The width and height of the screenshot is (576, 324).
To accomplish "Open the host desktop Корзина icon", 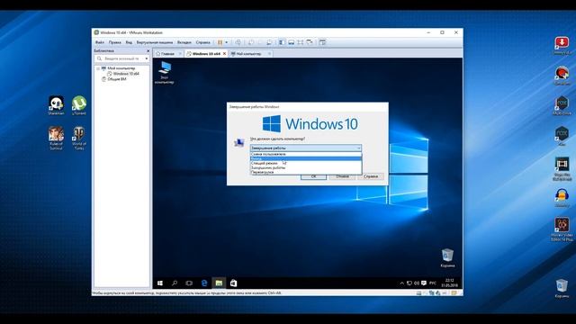I will [x=562, y=288].
